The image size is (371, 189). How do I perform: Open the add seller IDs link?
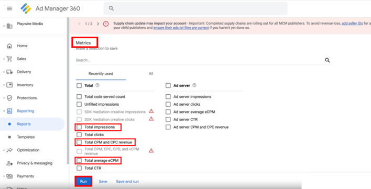(352, 24)
